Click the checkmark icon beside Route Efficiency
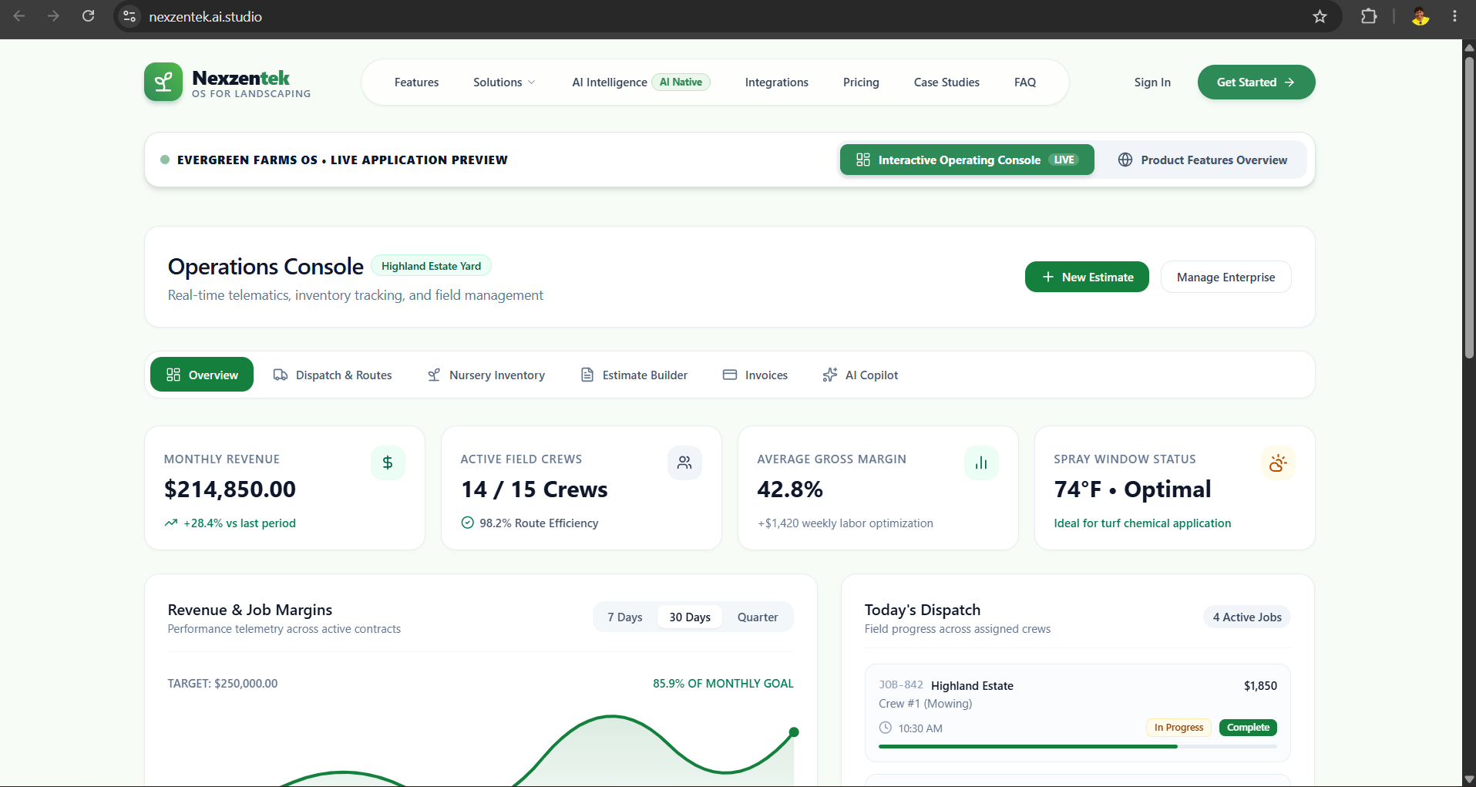 tap(467, 523)
